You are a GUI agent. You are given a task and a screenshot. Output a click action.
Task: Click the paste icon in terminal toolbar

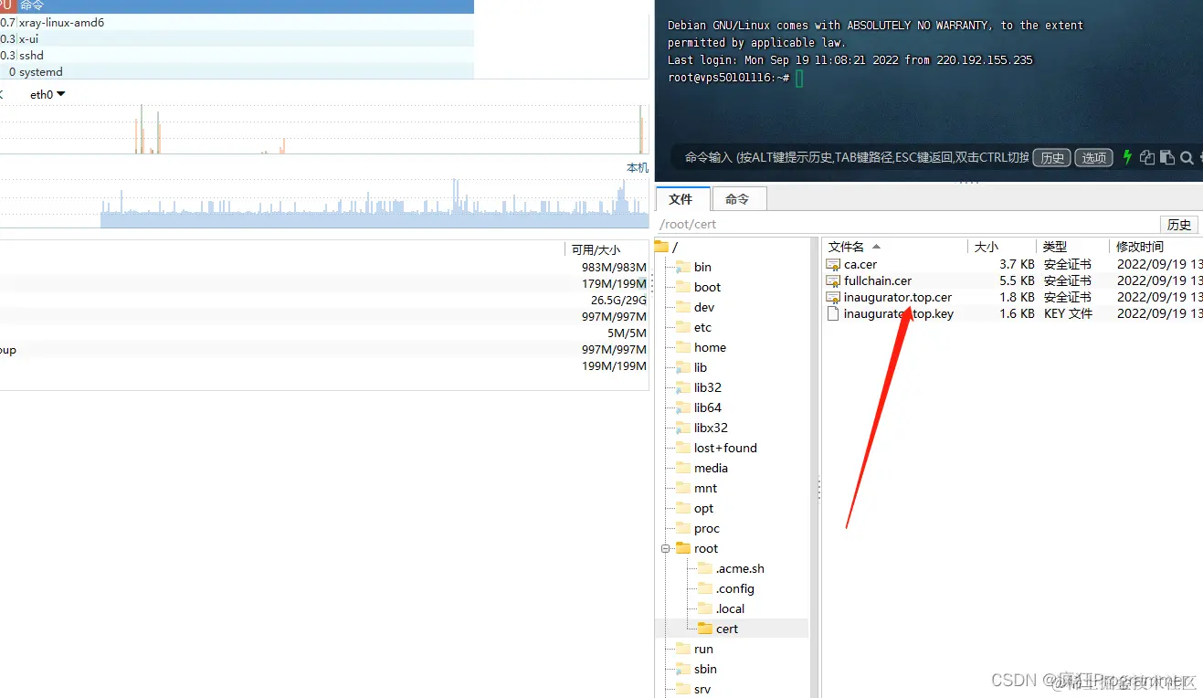(1167, 157)
